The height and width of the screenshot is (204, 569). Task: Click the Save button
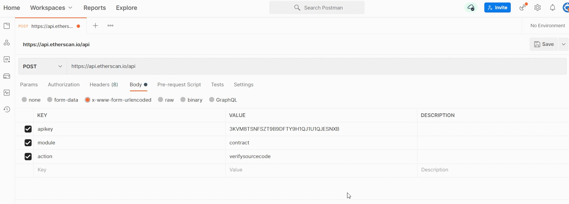click(x=544, y=44)
